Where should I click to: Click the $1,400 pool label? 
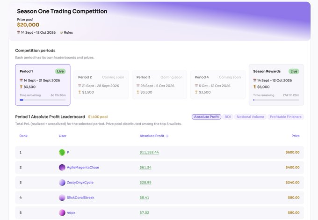98,117
